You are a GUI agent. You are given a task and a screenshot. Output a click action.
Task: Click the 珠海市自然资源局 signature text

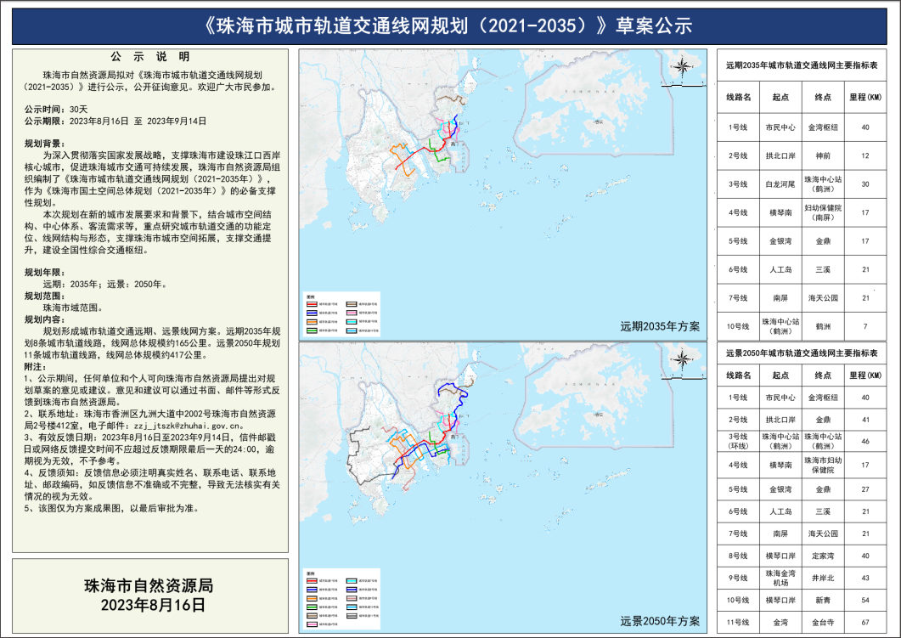pyautogui.click(x=149, y=585)
